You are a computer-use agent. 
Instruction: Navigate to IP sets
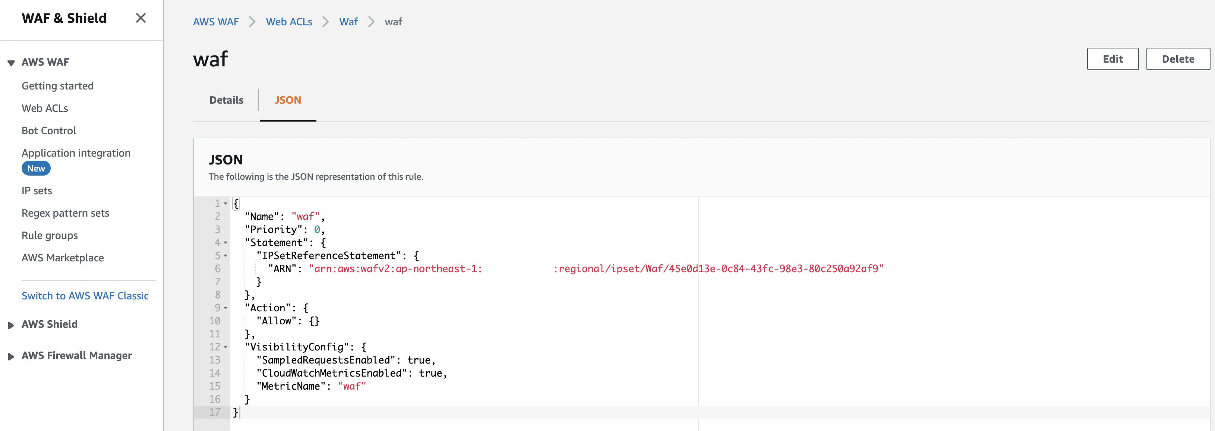[37, 191]
